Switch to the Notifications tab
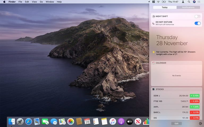204x127 pixels. click(188, 7)
